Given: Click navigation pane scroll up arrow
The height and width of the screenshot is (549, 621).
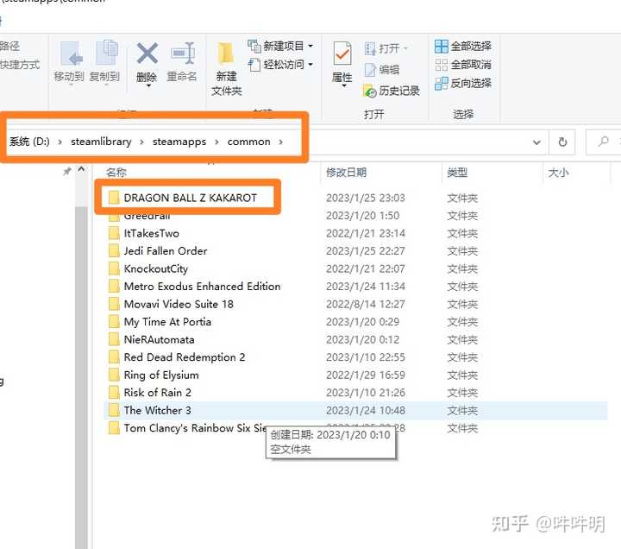Looking at the screenshot, I should point(81,170).
